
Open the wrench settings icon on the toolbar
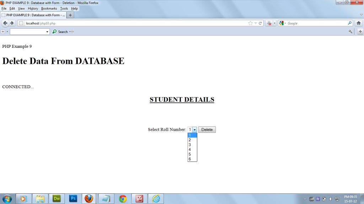pos(350,32)
